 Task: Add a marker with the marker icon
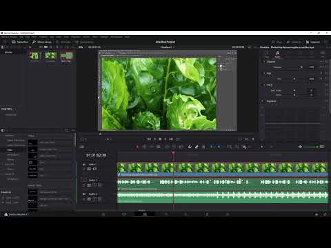pyautogui.click(x=219, y=147)
